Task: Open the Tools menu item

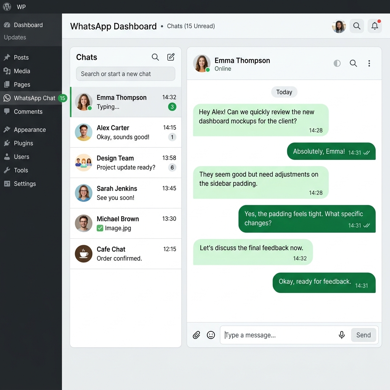Action: 31,170
